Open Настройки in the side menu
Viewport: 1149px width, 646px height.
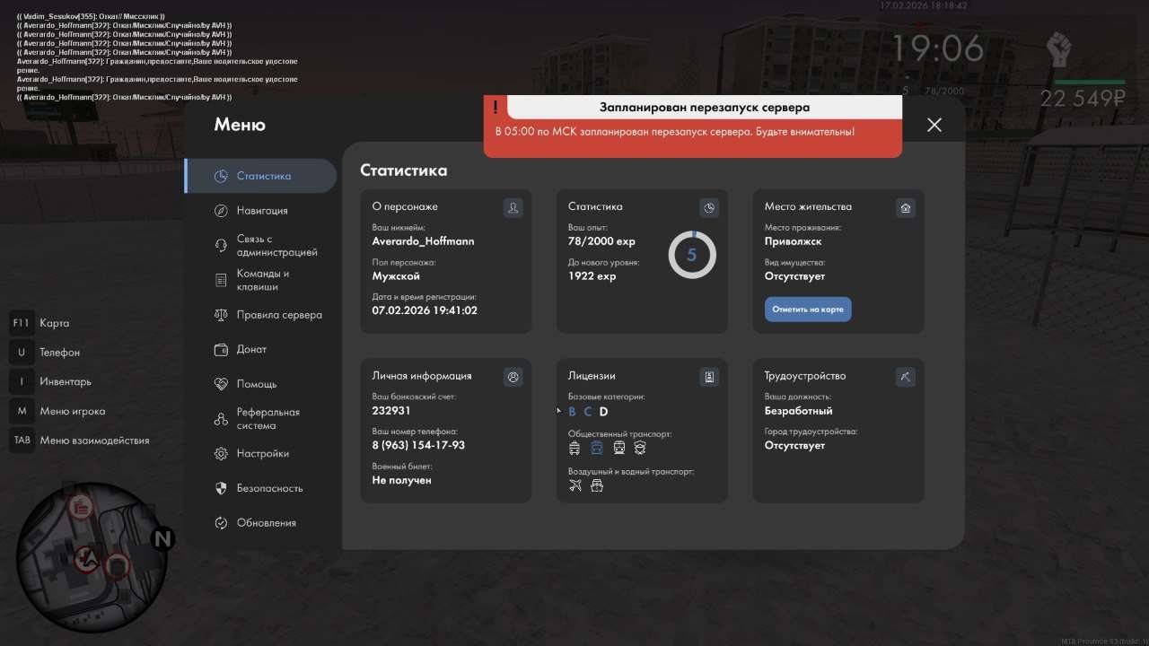262,454
